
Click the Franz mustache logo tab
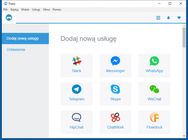tap(9, 18)
